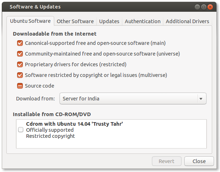Uncheck Canonical-supported software (main) checkbox
This screenshot has height=172, width=220.
[20, 43]
